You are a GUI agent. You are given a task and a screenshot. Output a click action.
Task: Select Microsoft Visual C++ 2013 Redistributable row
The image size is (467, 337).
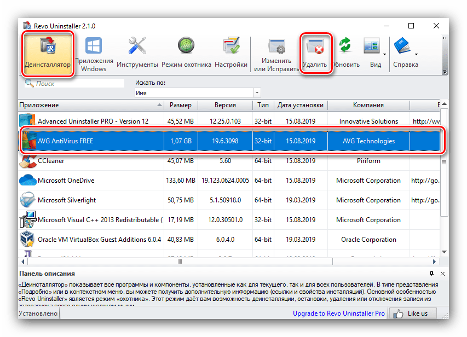[x=229, y=220]
